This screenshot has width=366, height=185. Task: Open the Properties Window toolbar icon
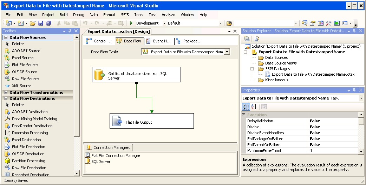pyautogui.click(x=313, y=23)
